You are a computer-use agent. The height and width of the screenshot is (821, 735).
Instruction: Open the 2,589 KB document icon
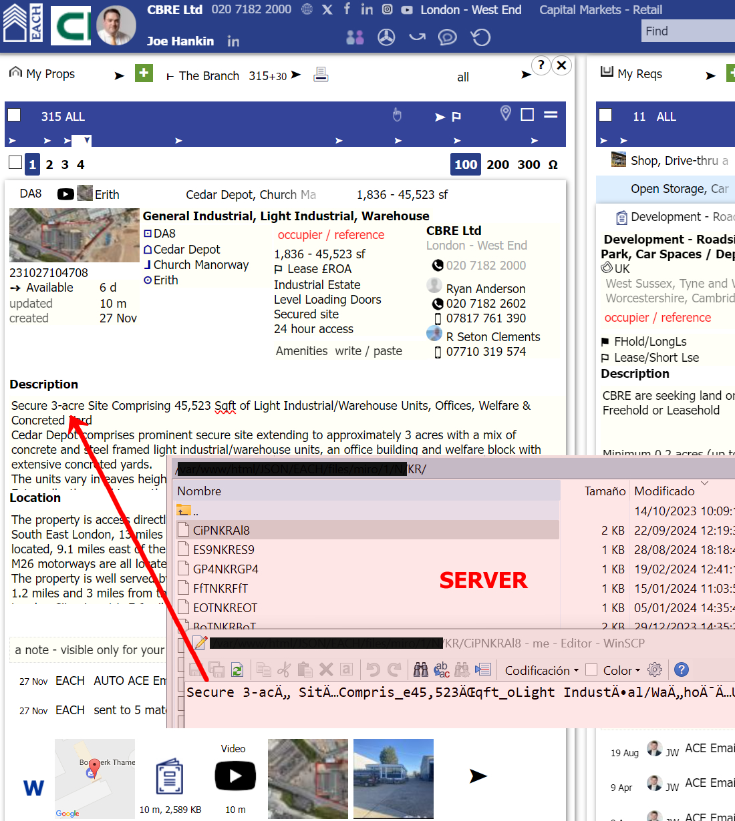tap(170, 776)
